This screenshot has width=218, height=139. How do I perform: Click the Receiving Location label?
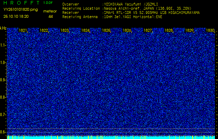click(81, 8)
